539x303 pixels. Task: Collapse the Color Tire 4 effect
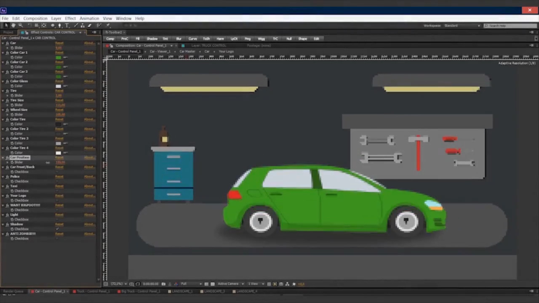(x=3, y=148)
